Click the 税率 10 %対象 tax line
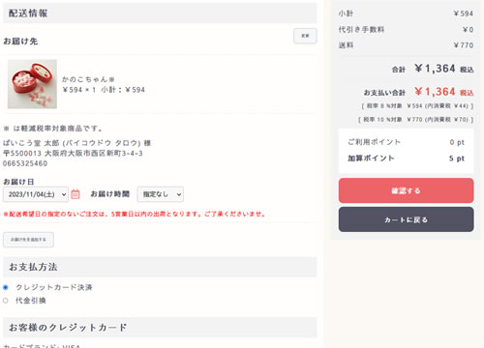 point(416,120)
